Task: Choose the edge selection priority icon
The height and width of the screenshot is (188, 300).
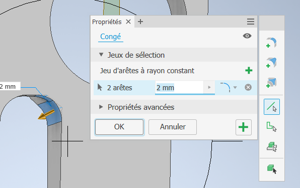Action: tap(272, 107)
